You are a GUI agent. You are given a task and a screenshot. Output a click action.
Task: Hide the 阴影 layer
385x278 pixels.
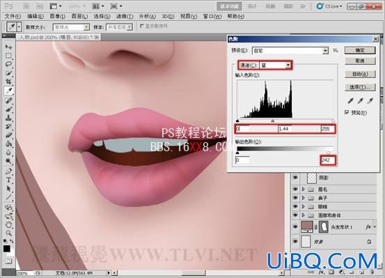(x=295, y=177)
